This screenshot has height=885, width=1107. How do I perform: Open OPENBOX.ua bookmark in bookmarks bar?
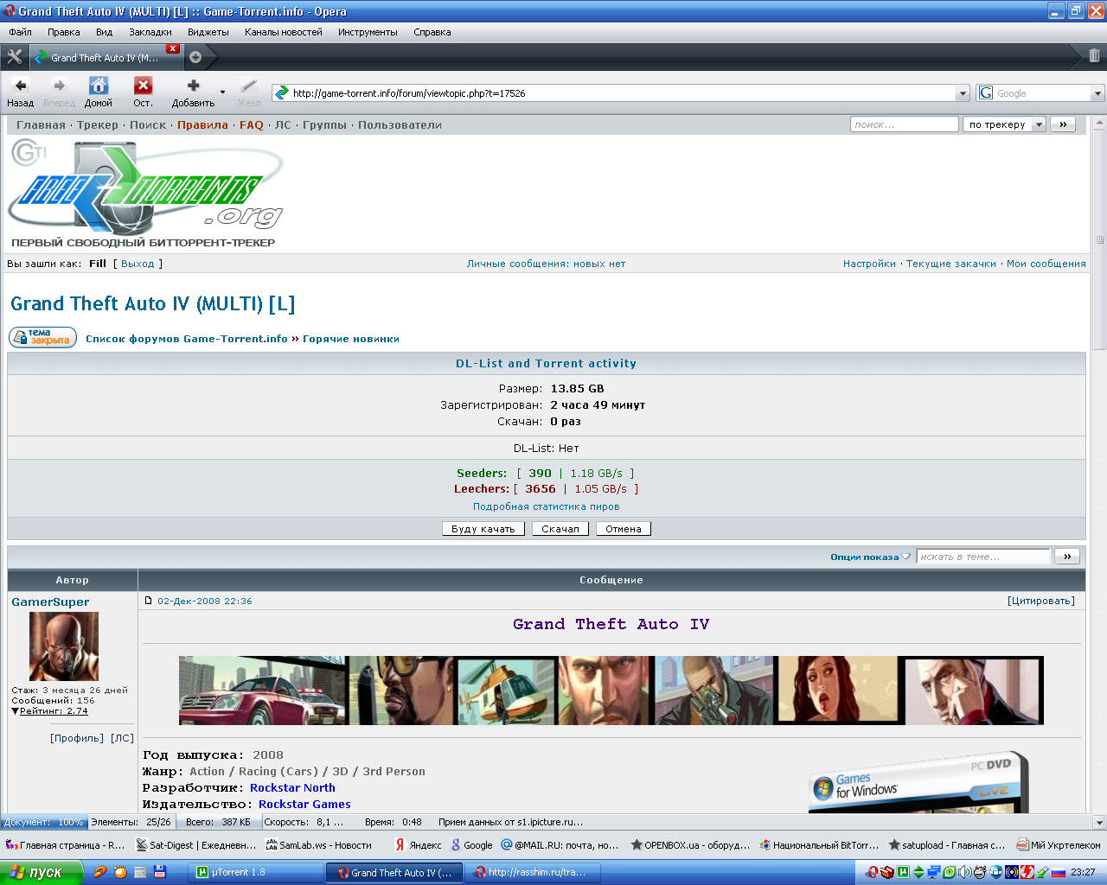(x=690, y=845)
